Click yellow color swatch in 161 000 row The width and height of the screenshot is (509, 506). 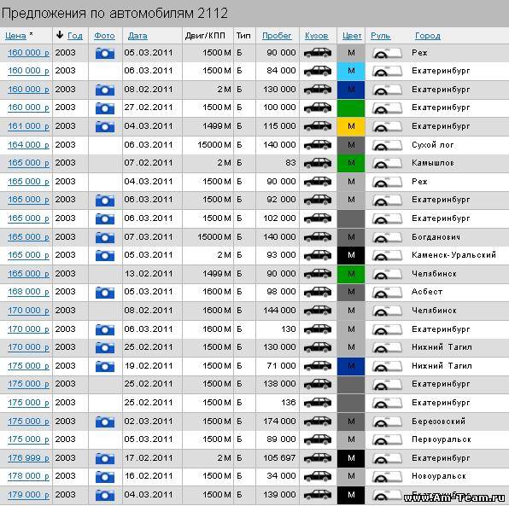tap(351, 126)
